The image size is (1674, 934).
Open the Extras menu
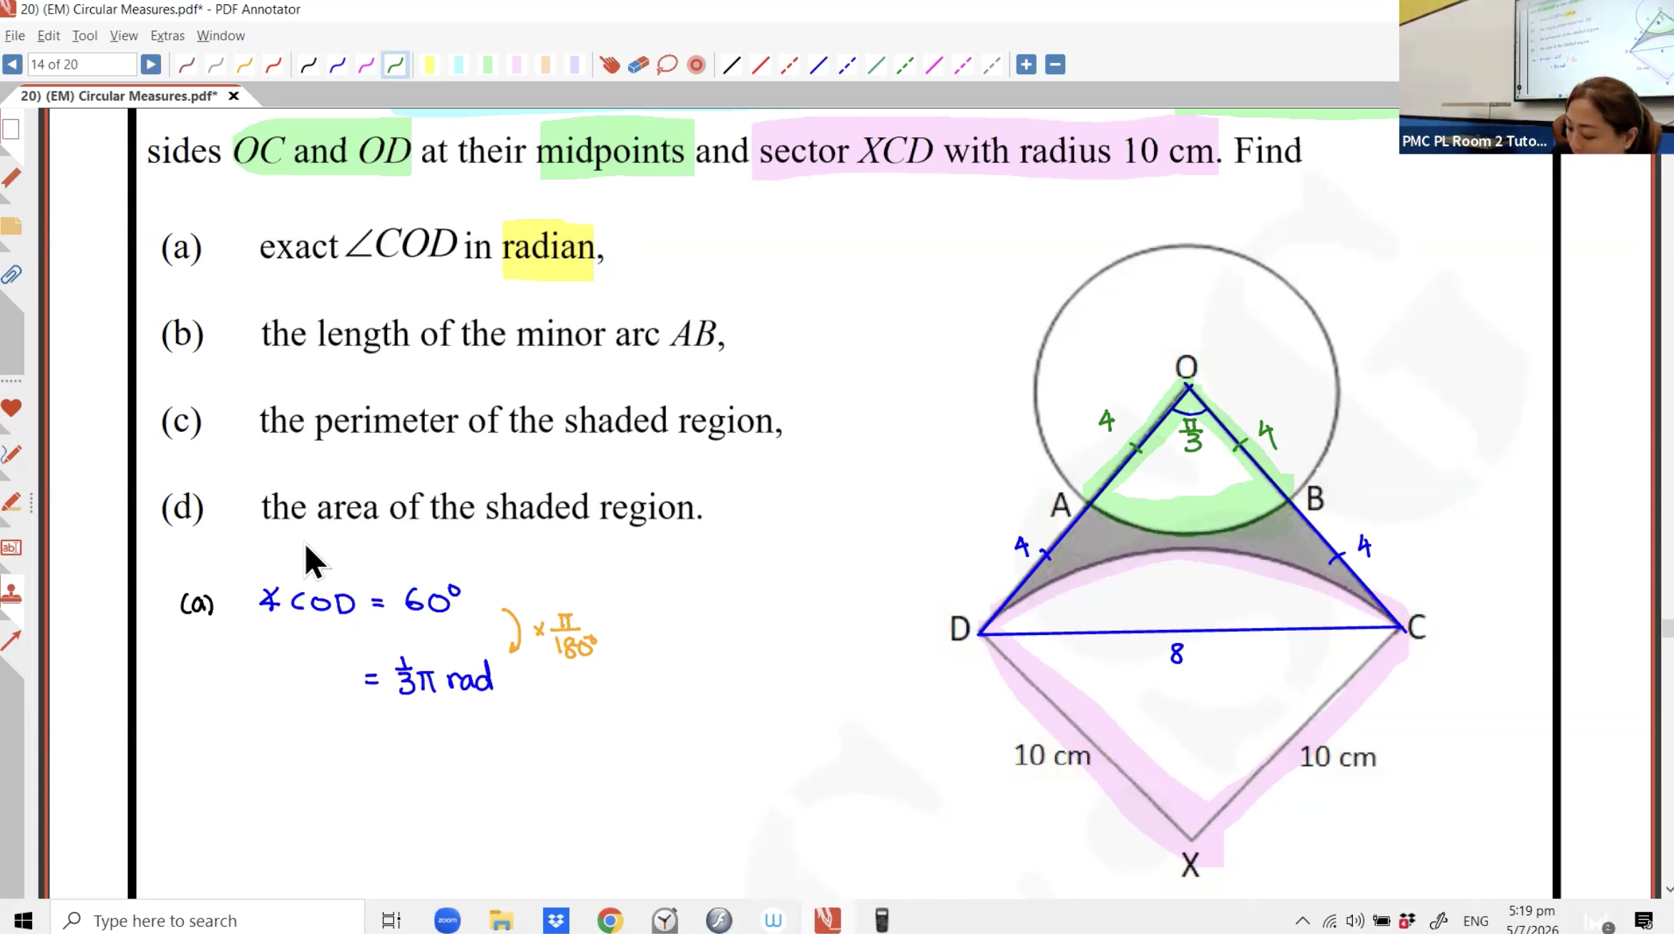167,35
